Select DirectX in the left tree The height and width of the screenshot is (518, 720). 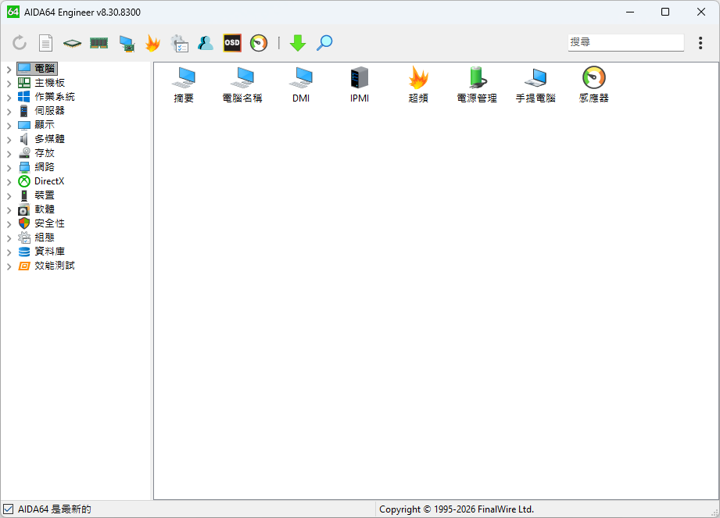[x=49, y=181]
